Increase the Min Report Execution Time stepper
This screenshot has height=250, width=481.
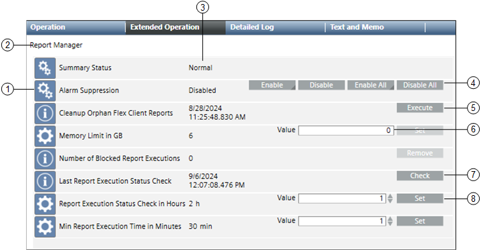click(x=390, y=219)
